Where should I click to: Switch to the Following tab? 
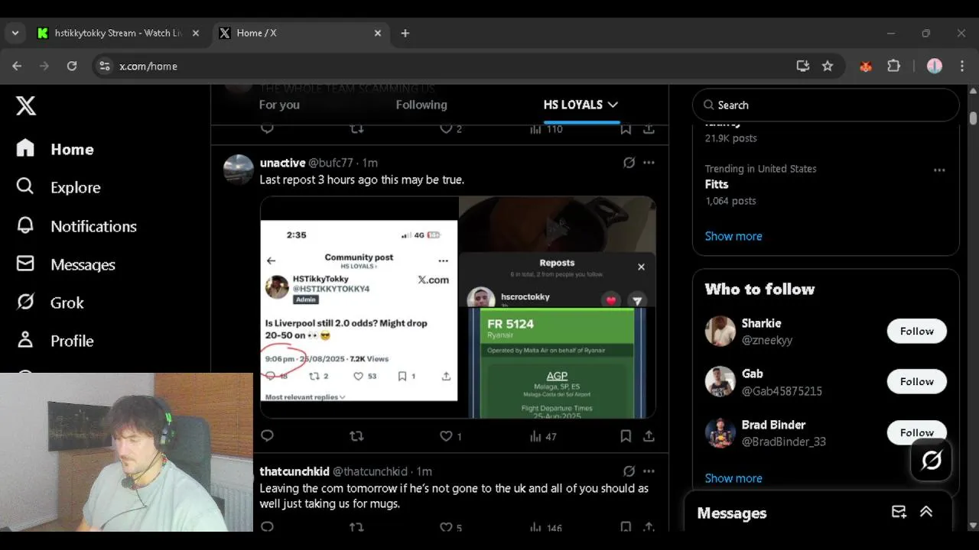pos(421,105)
